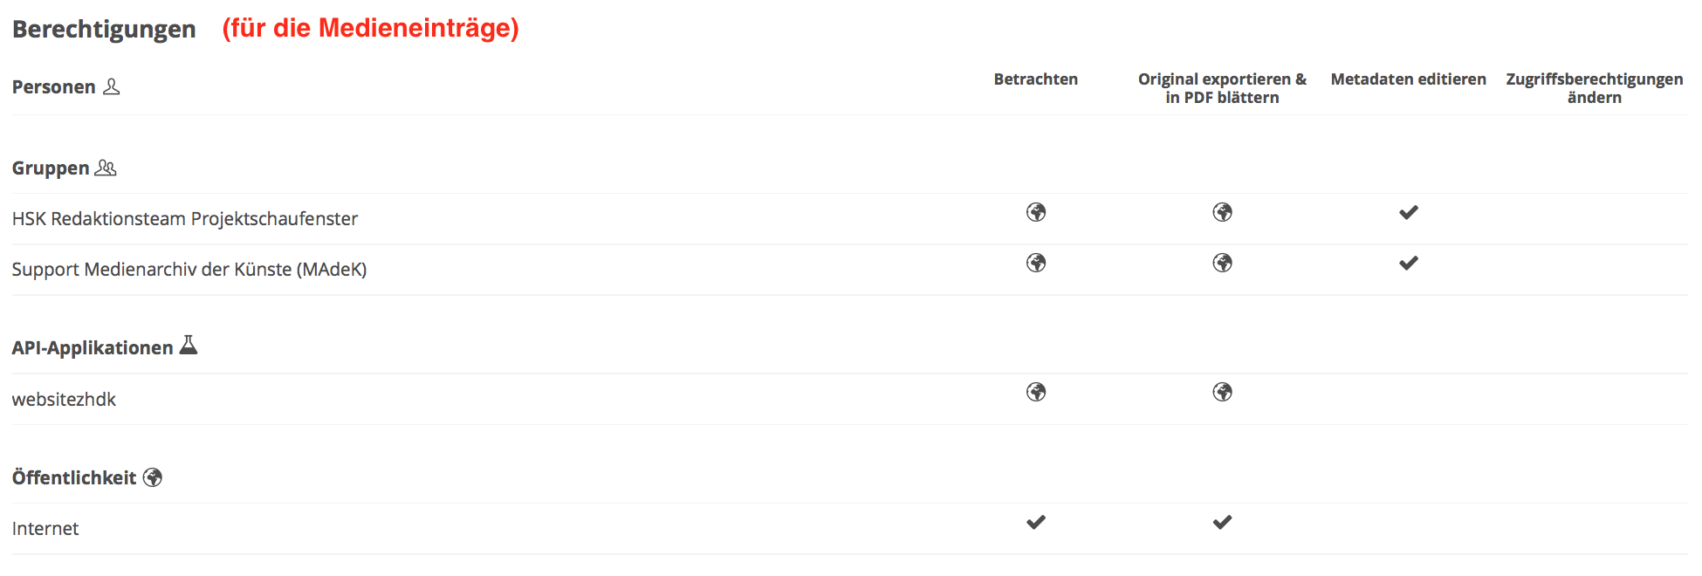Screen dimensions: 1702x576
Task: Click the person icon next to Personen
Action: pyautogui.click(x=112, y=86)
